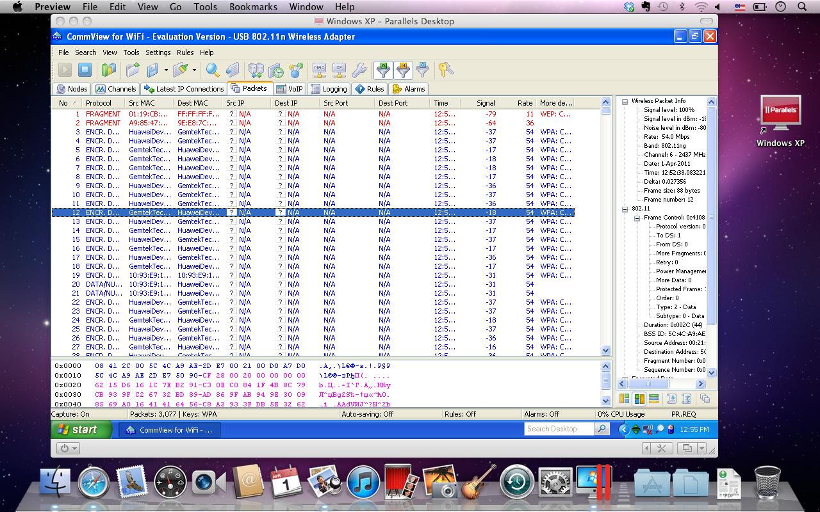Select 'Channel: 6 - 2437 MHz' tree entry
The height and width of the screenshot is (512, 820).
(x=675, y=155)
